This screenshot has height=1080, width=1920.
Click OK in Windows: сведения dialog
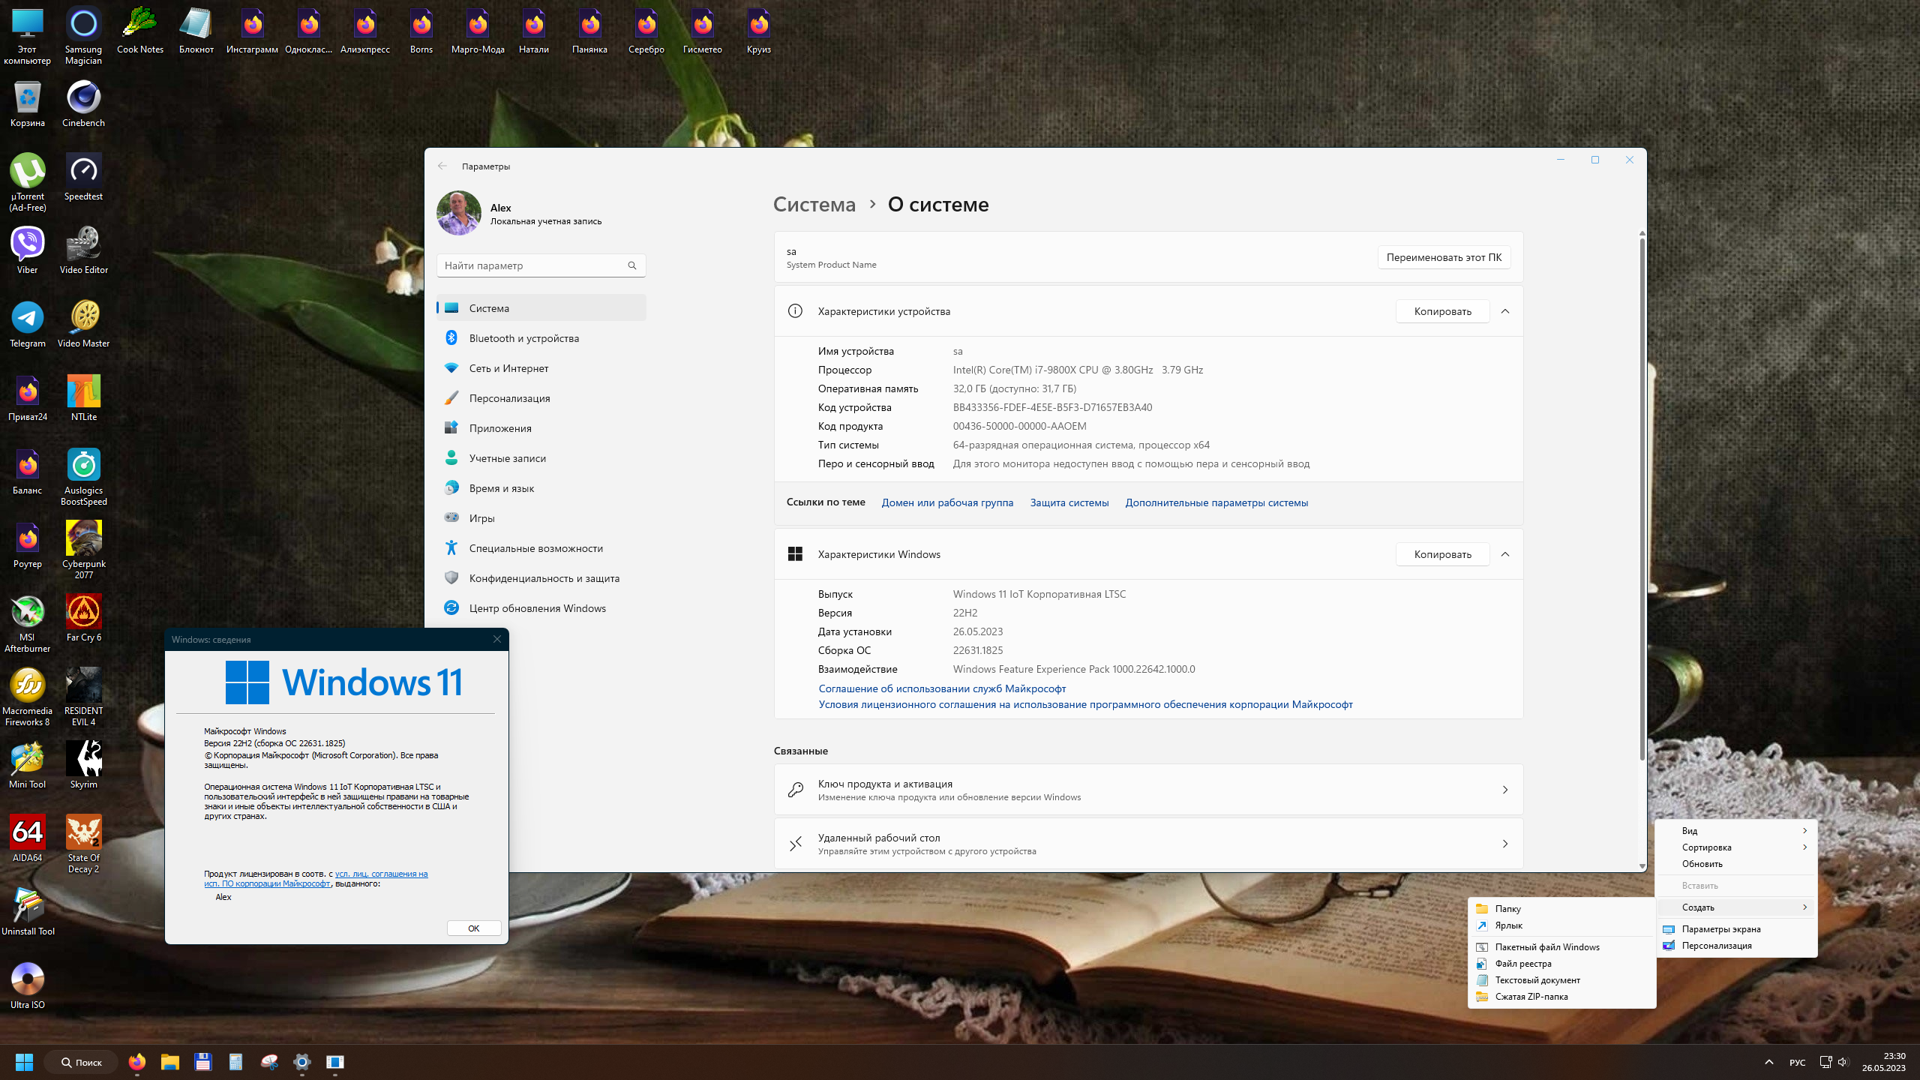coord(474,928)
